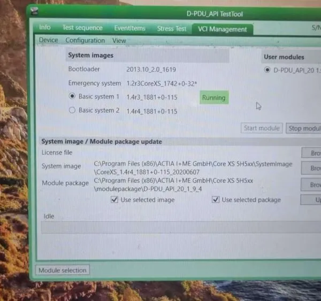This screenshot has height=301, width=321.
Task: Open the View menu
Action: coord(119,41)
